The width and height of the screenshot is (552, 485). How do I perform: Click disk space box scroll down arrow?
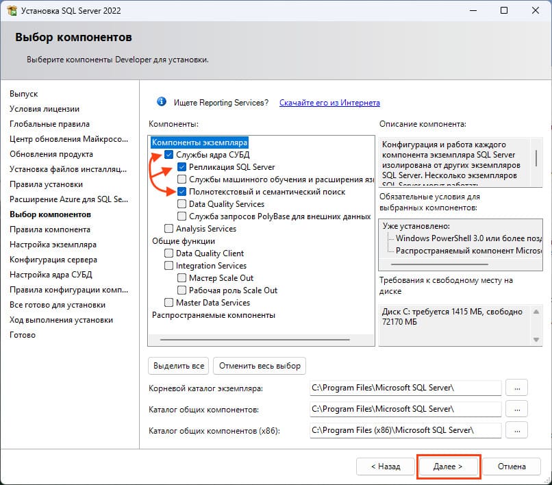pyautogui.click(x=536, y=340)
